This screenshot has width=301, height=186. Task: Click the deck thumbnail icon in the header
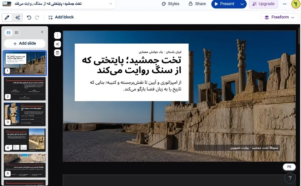tap(7, 4)
